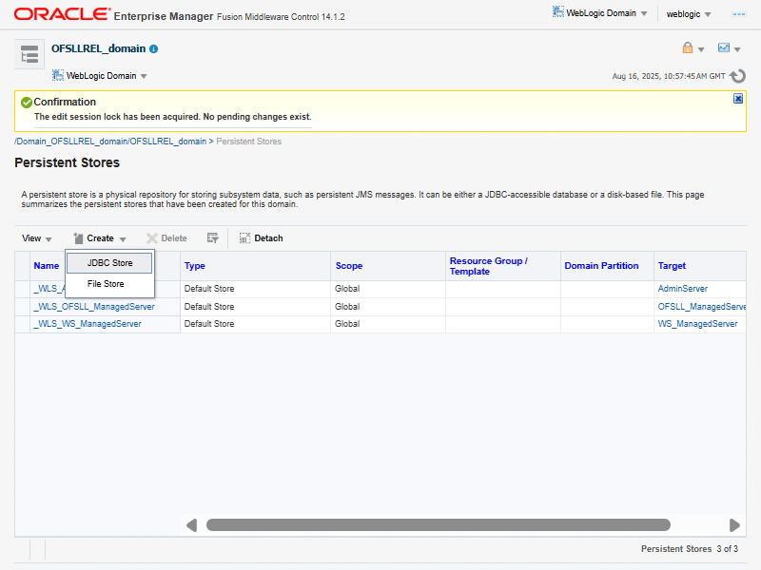Open _WLS_OFSLL_ManagedServer store link
This screenshot has height=570, width=761.
pyautogui.click(x=93, y=307)
